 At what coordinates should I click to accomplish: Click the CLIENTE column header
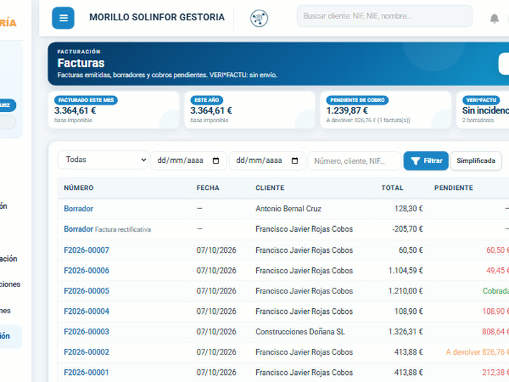click(270, 188)
